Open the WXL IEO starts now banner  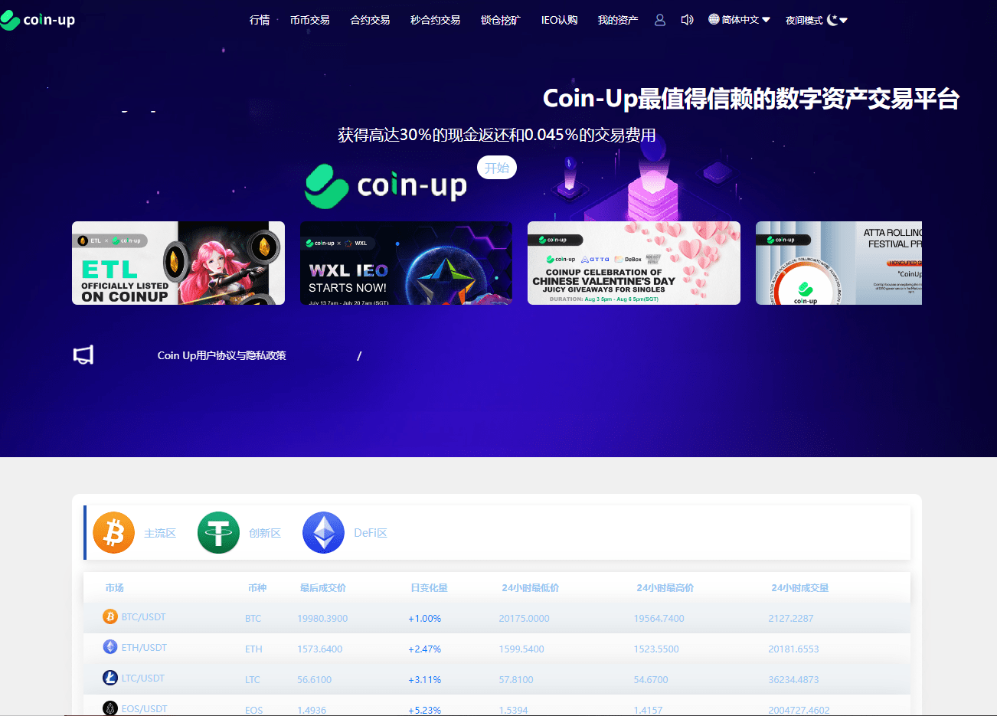point(406,263)
